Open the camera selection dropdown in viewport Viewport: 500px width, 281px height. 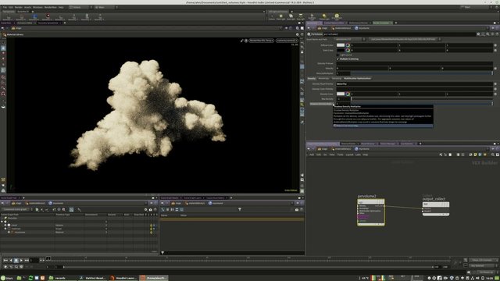[x=287, y=41]
